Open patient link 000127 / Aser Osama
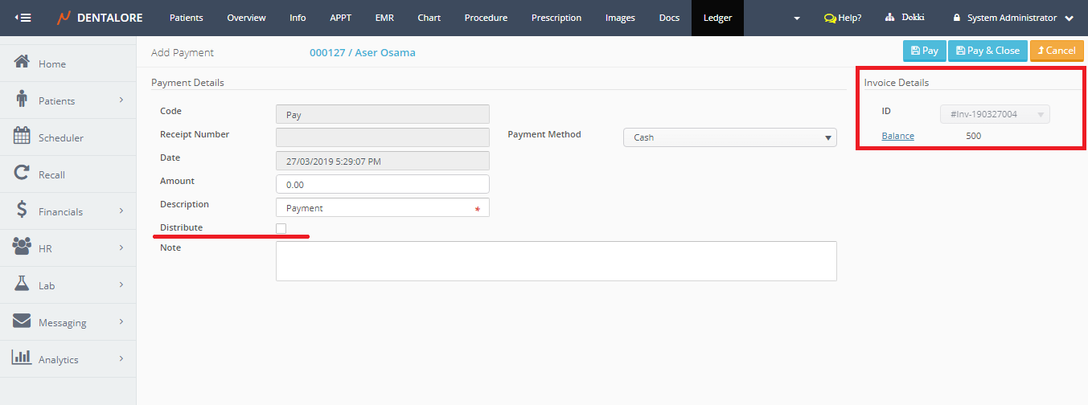1088x405 pixels. click(x=362, y=53)
